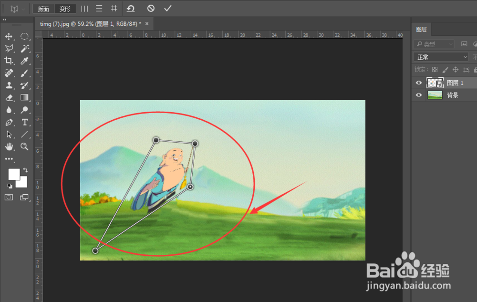Open the foreground color picker
Viewport: 477px width, 302px height.
point(13,174)
